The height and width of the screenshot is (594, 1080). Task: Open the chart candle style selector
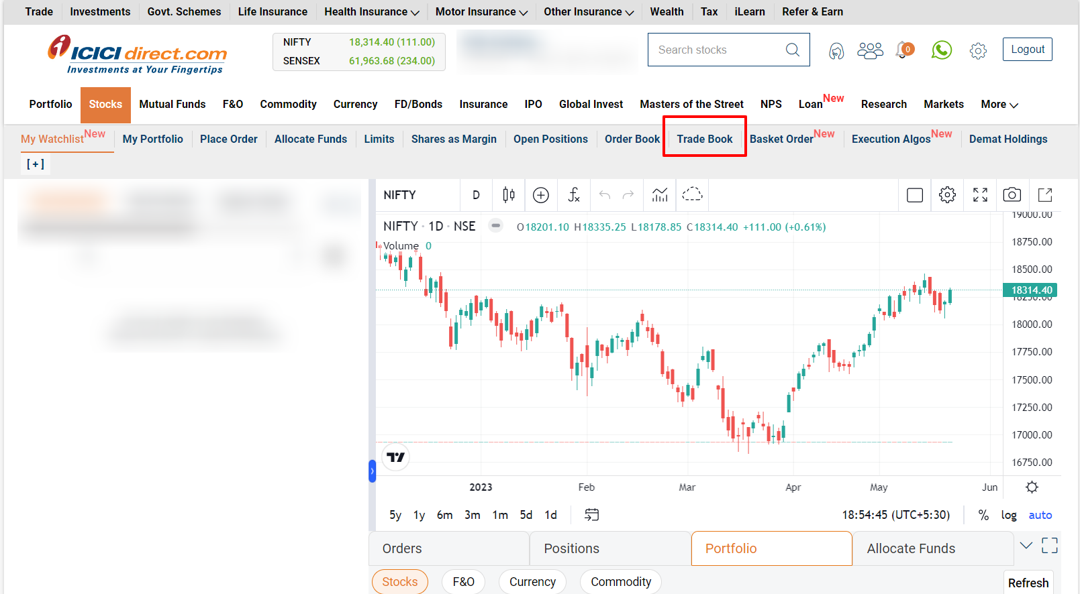509,195
